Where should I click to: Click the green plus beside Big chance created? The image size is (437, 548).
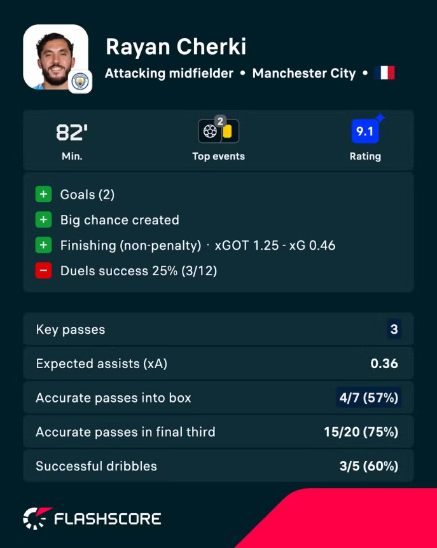pyautogui.click(x=43, y=219)
